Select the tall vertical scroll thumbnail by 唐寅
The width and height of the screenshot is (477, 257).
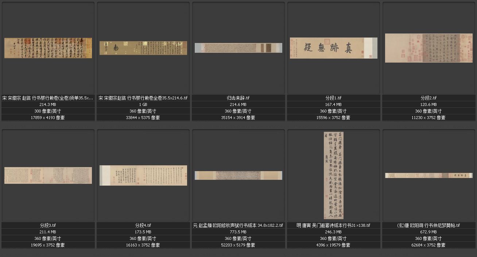click(333, 175)
